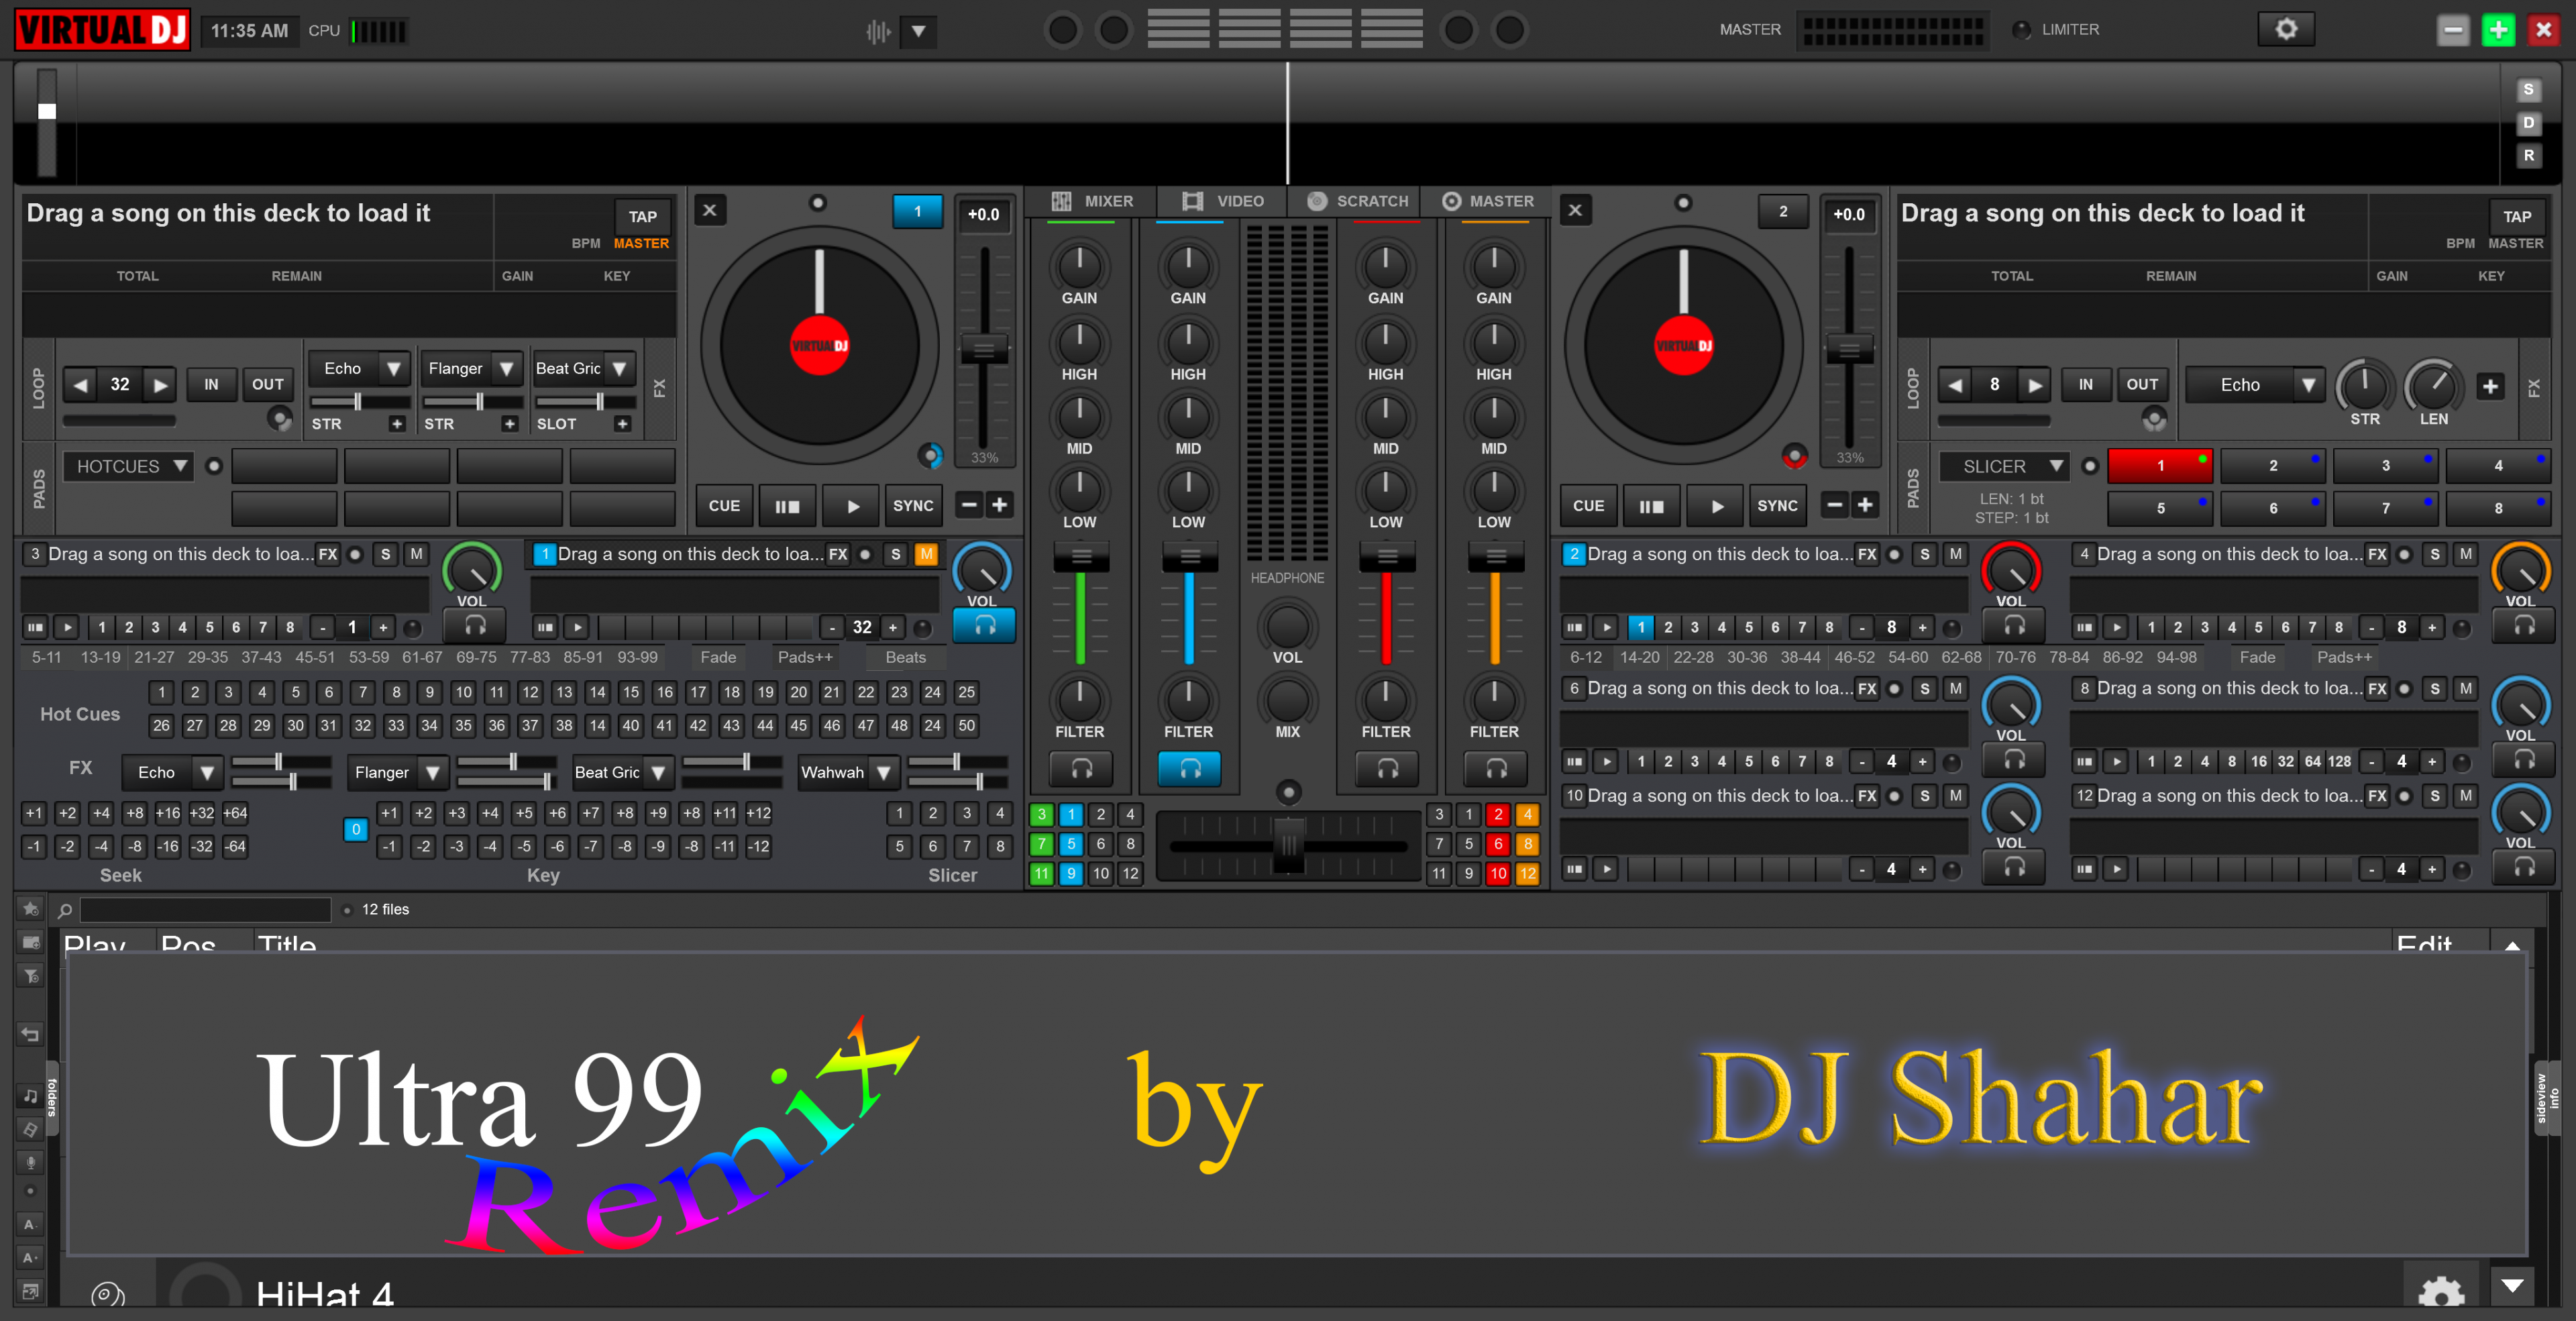Open the settings gear in the top bar
The width and height of the screenshot is (2576, 1321).
2286,29
